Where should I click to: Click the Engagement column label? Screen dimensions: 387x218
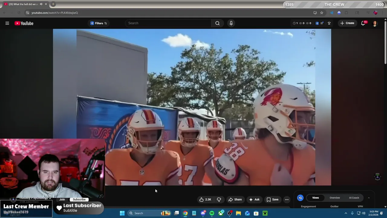click(x=308, y=206)
